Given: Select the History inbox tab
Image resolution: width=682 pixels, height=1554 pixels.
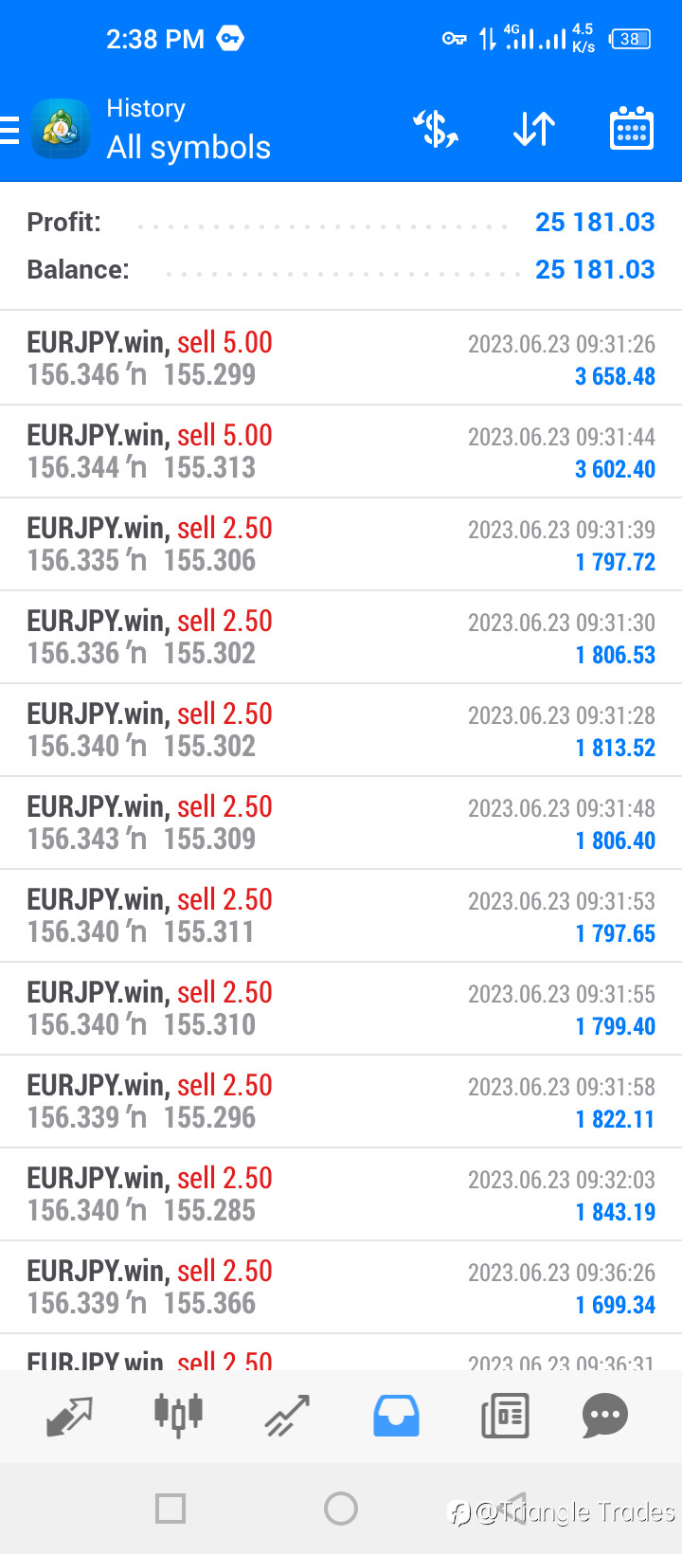Looking at the screenshot, I should click(396, 1416).
